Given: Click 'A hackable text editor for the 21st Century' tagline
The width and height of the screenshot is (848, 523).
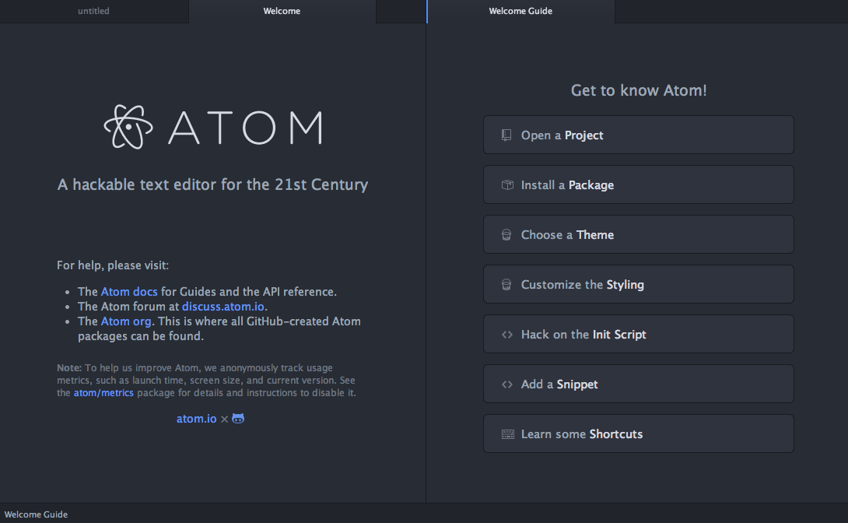Looking at the screenshot, I should coord(212,184).
